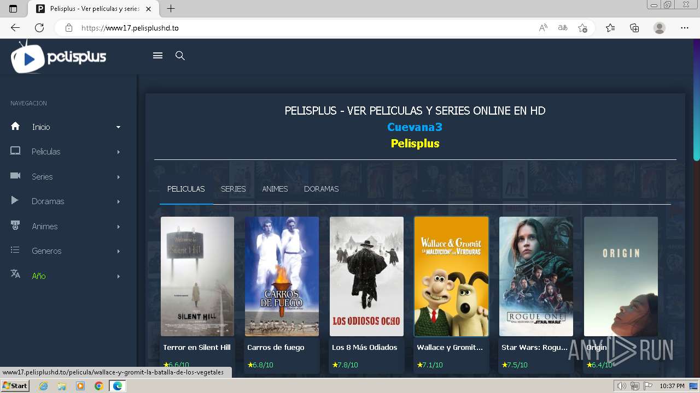Expand the Generos submenu arrow
This screenshot has height=393, width=700.
click(118, 251)
